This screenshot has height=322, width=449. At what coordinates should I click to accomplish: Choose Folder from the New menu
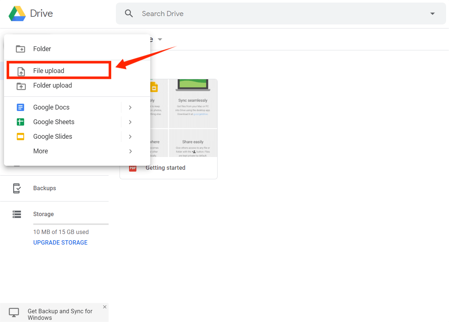click(77, 49)
